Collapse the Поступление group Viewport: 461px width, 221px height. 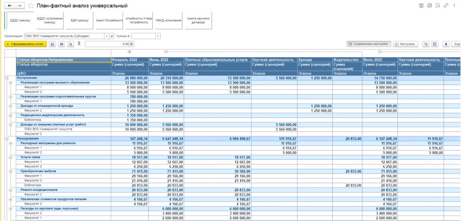pos(6,78)
